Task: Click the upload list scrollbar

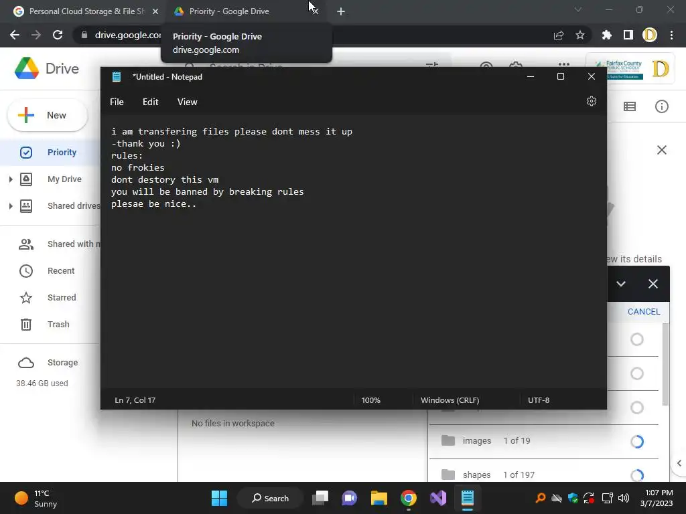Action: (x=665, y=365)
